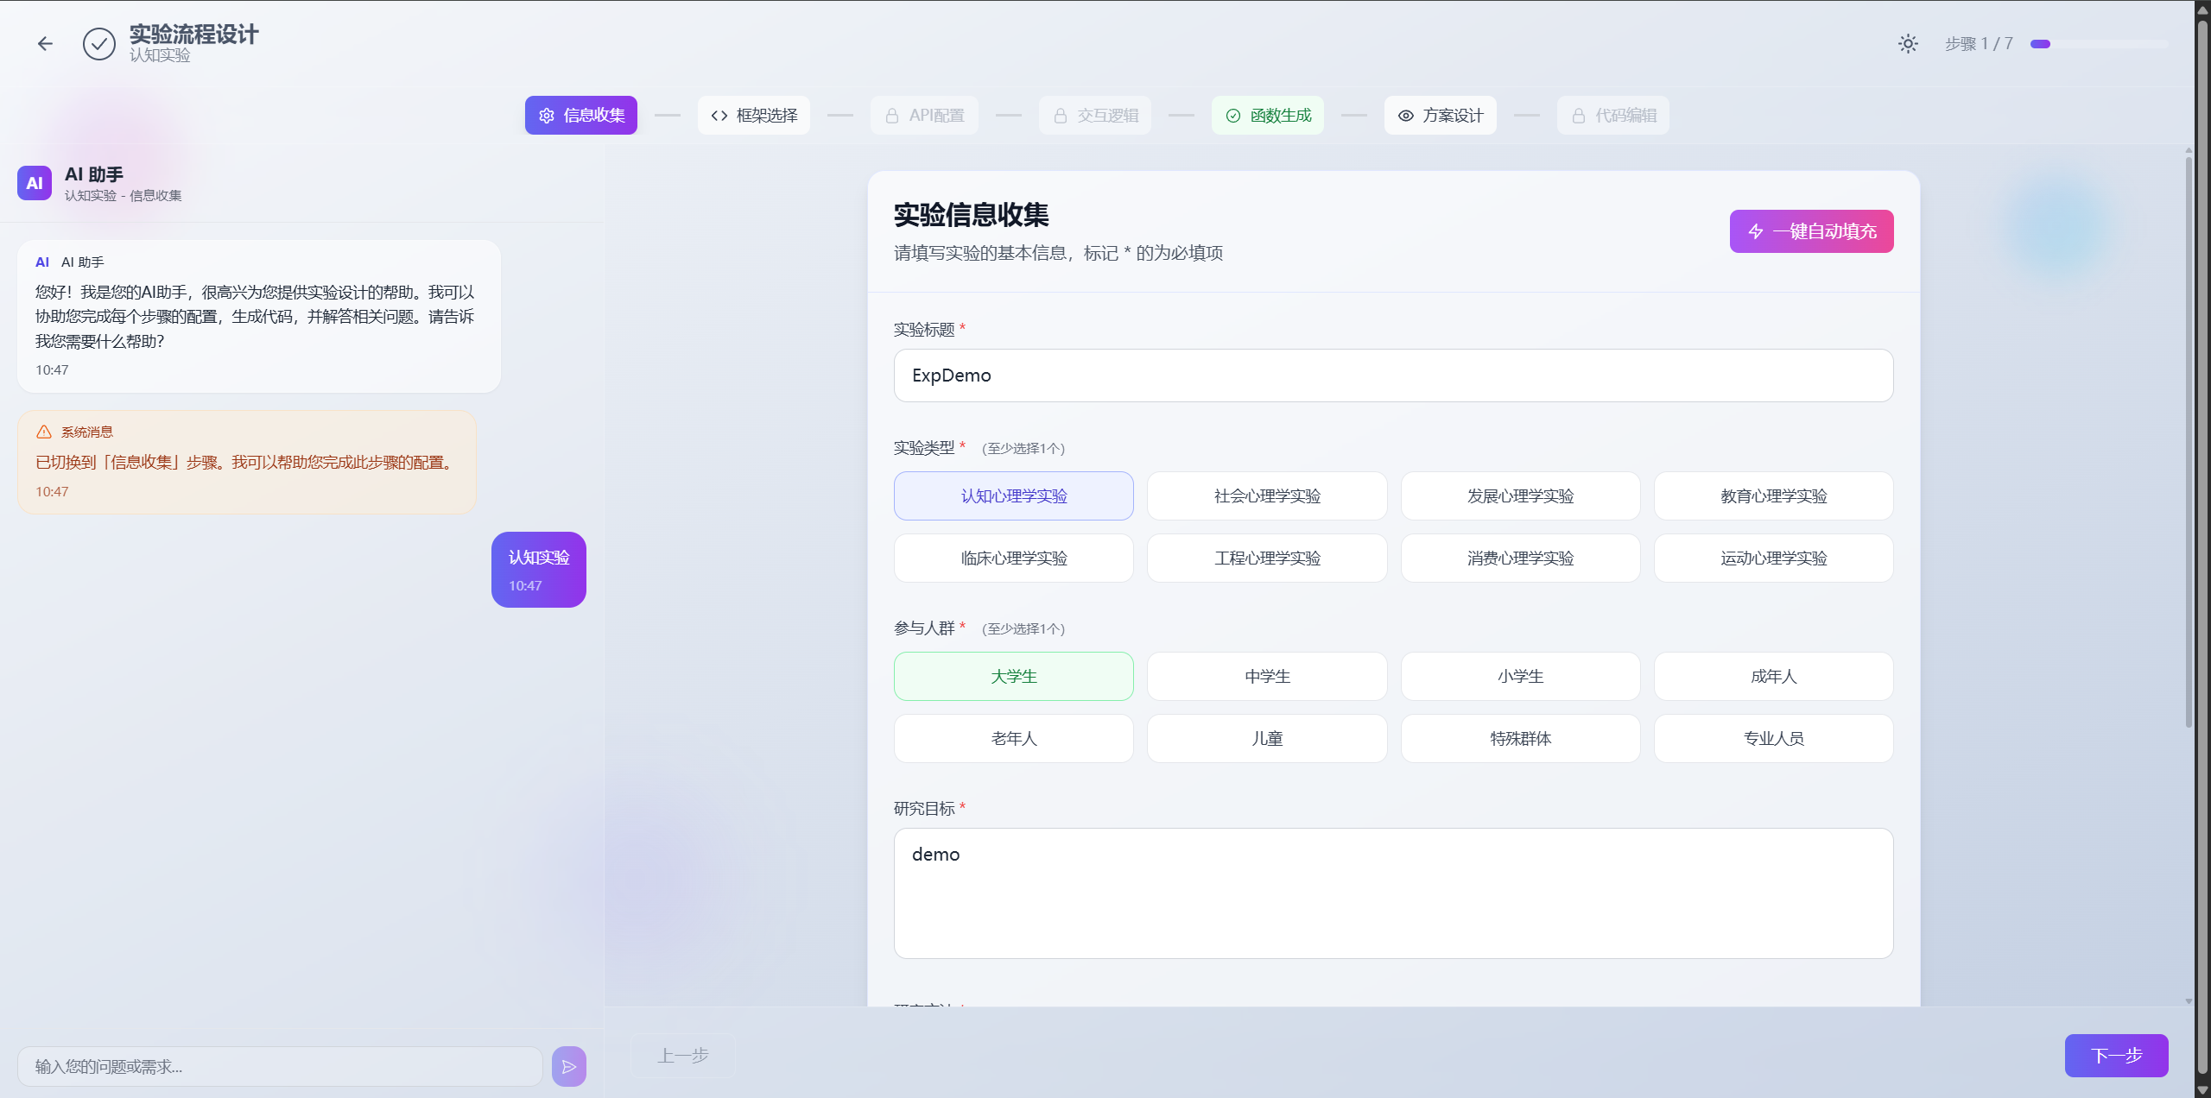Click the checkmark circle logo icon
Image resolution: width=2211 pixels, height=1098 pixels.
[x=99, y=43]
